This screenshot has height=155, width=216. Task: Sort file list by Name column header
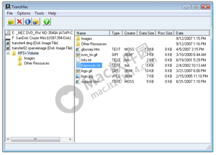(92, 33)
